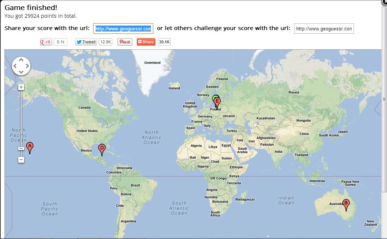
Task: Click the Indonesia map label
Action: (x=317, y=181)
